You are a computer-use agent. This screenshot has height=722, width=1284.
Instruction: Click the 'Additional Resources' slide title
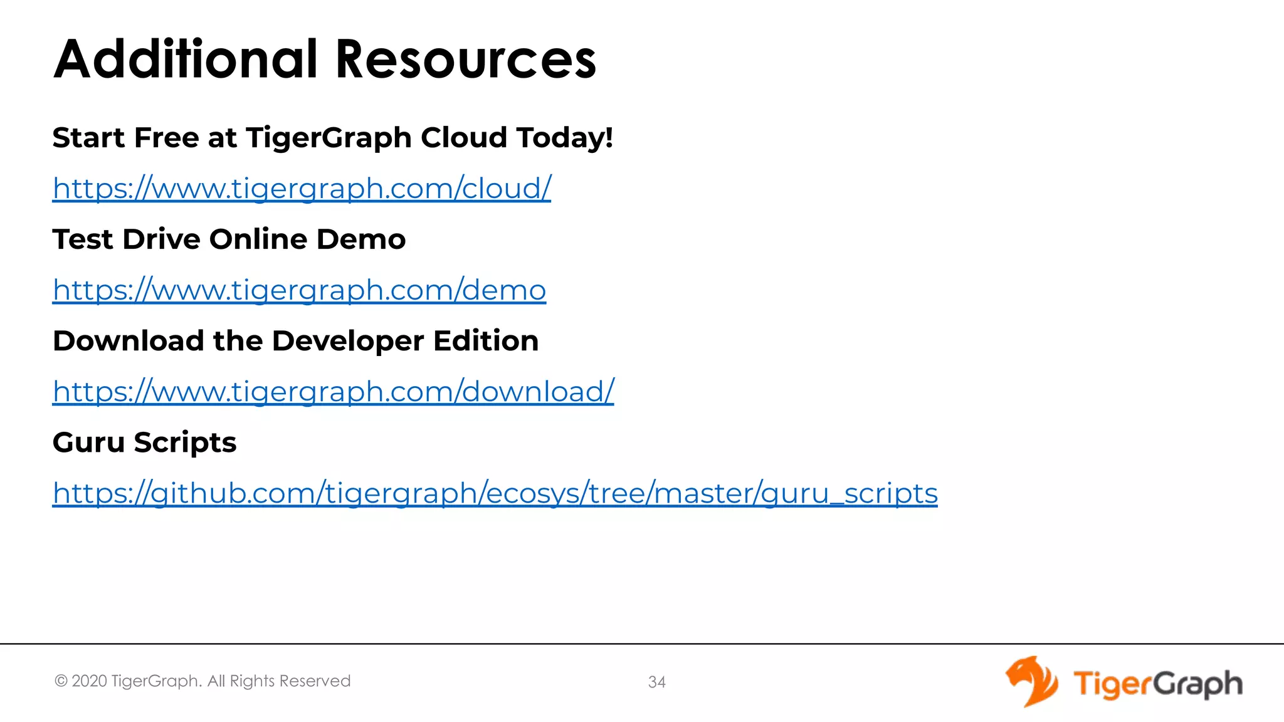pos(325,59)
